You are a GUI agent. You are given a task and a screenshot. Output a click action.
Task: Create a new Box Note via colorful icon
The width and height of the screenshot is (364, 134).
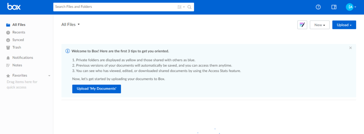point(302,25)
